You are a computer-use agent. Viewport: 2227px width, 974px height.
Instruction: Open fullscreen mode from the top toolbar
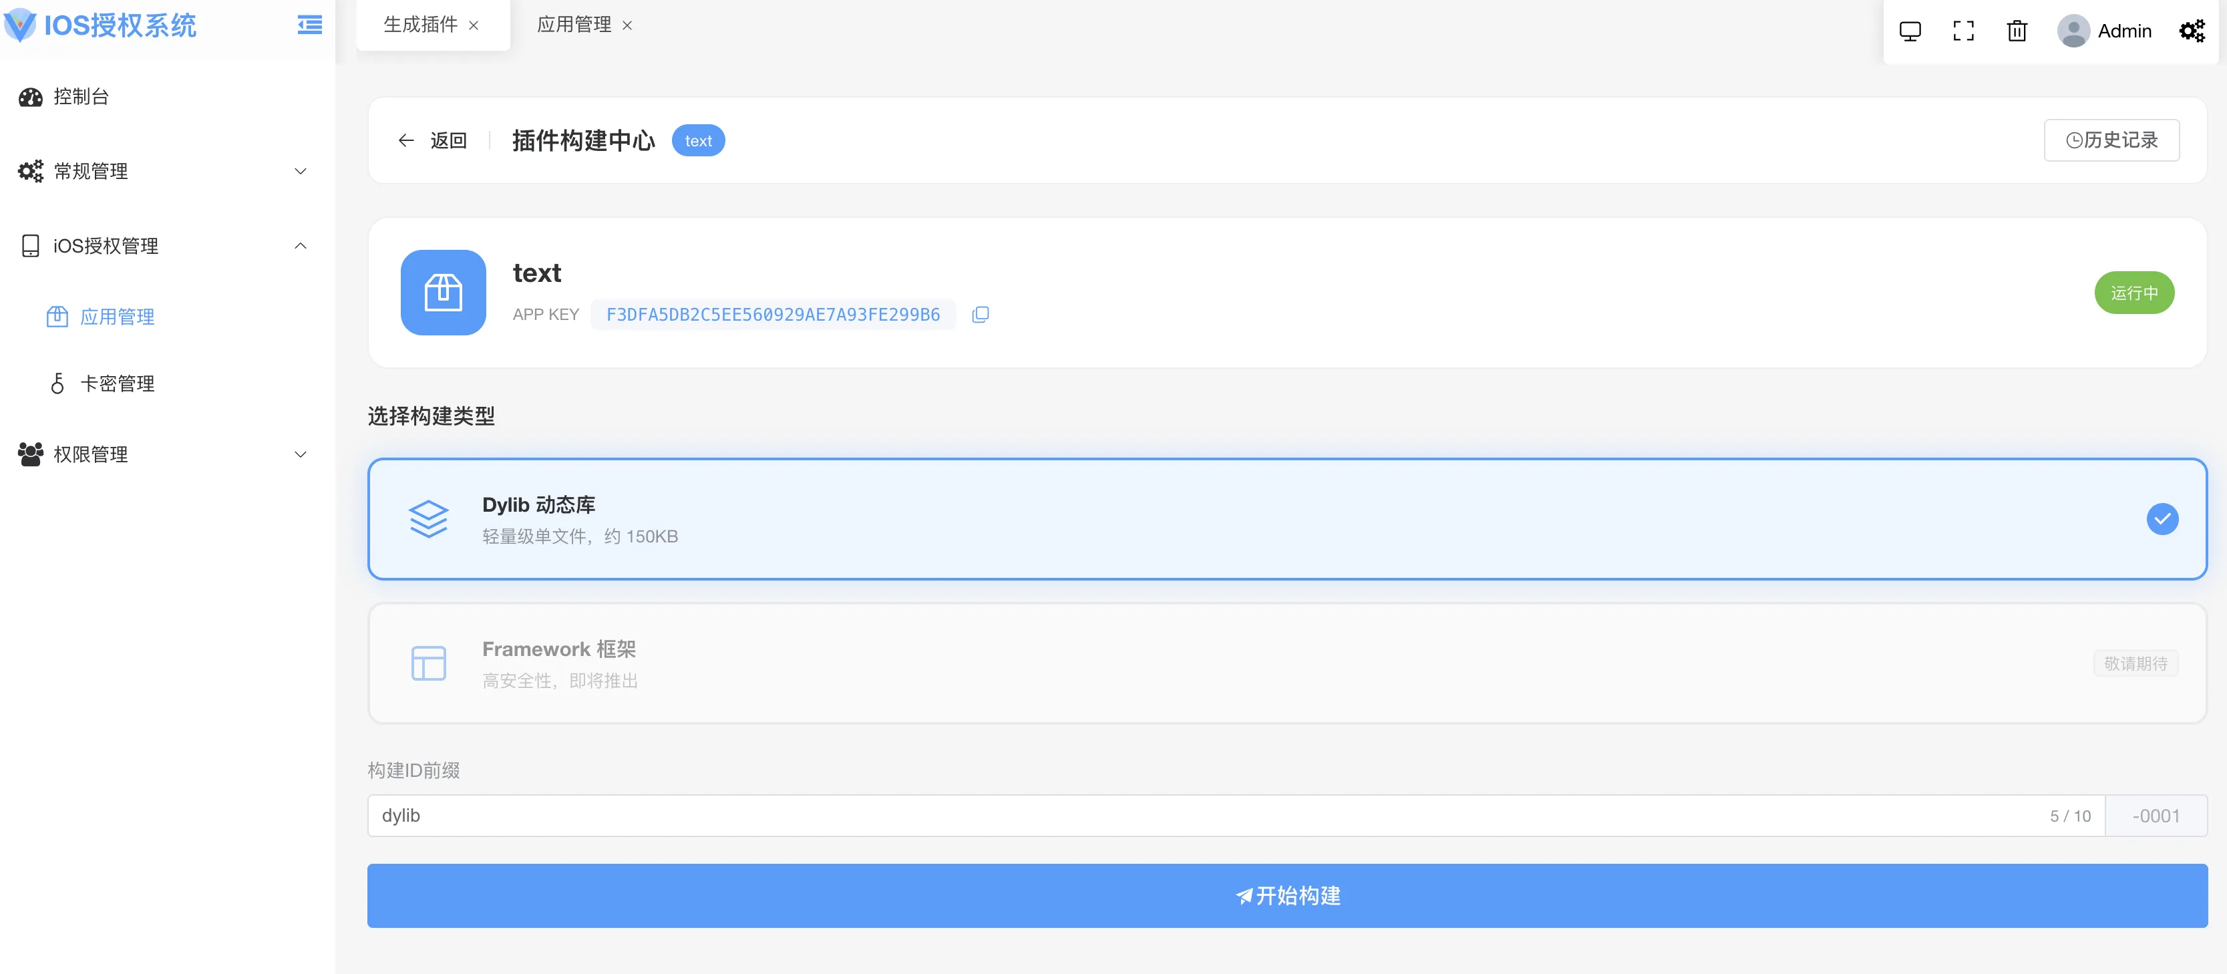1963,30
